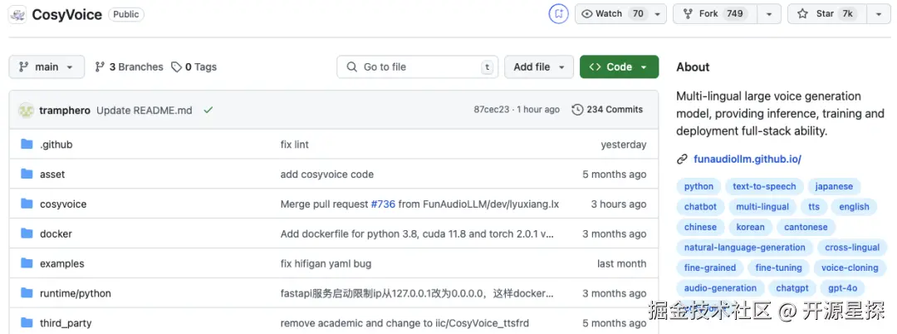
Task: Click the runtime/python folder icon
Action: [27, 292]
